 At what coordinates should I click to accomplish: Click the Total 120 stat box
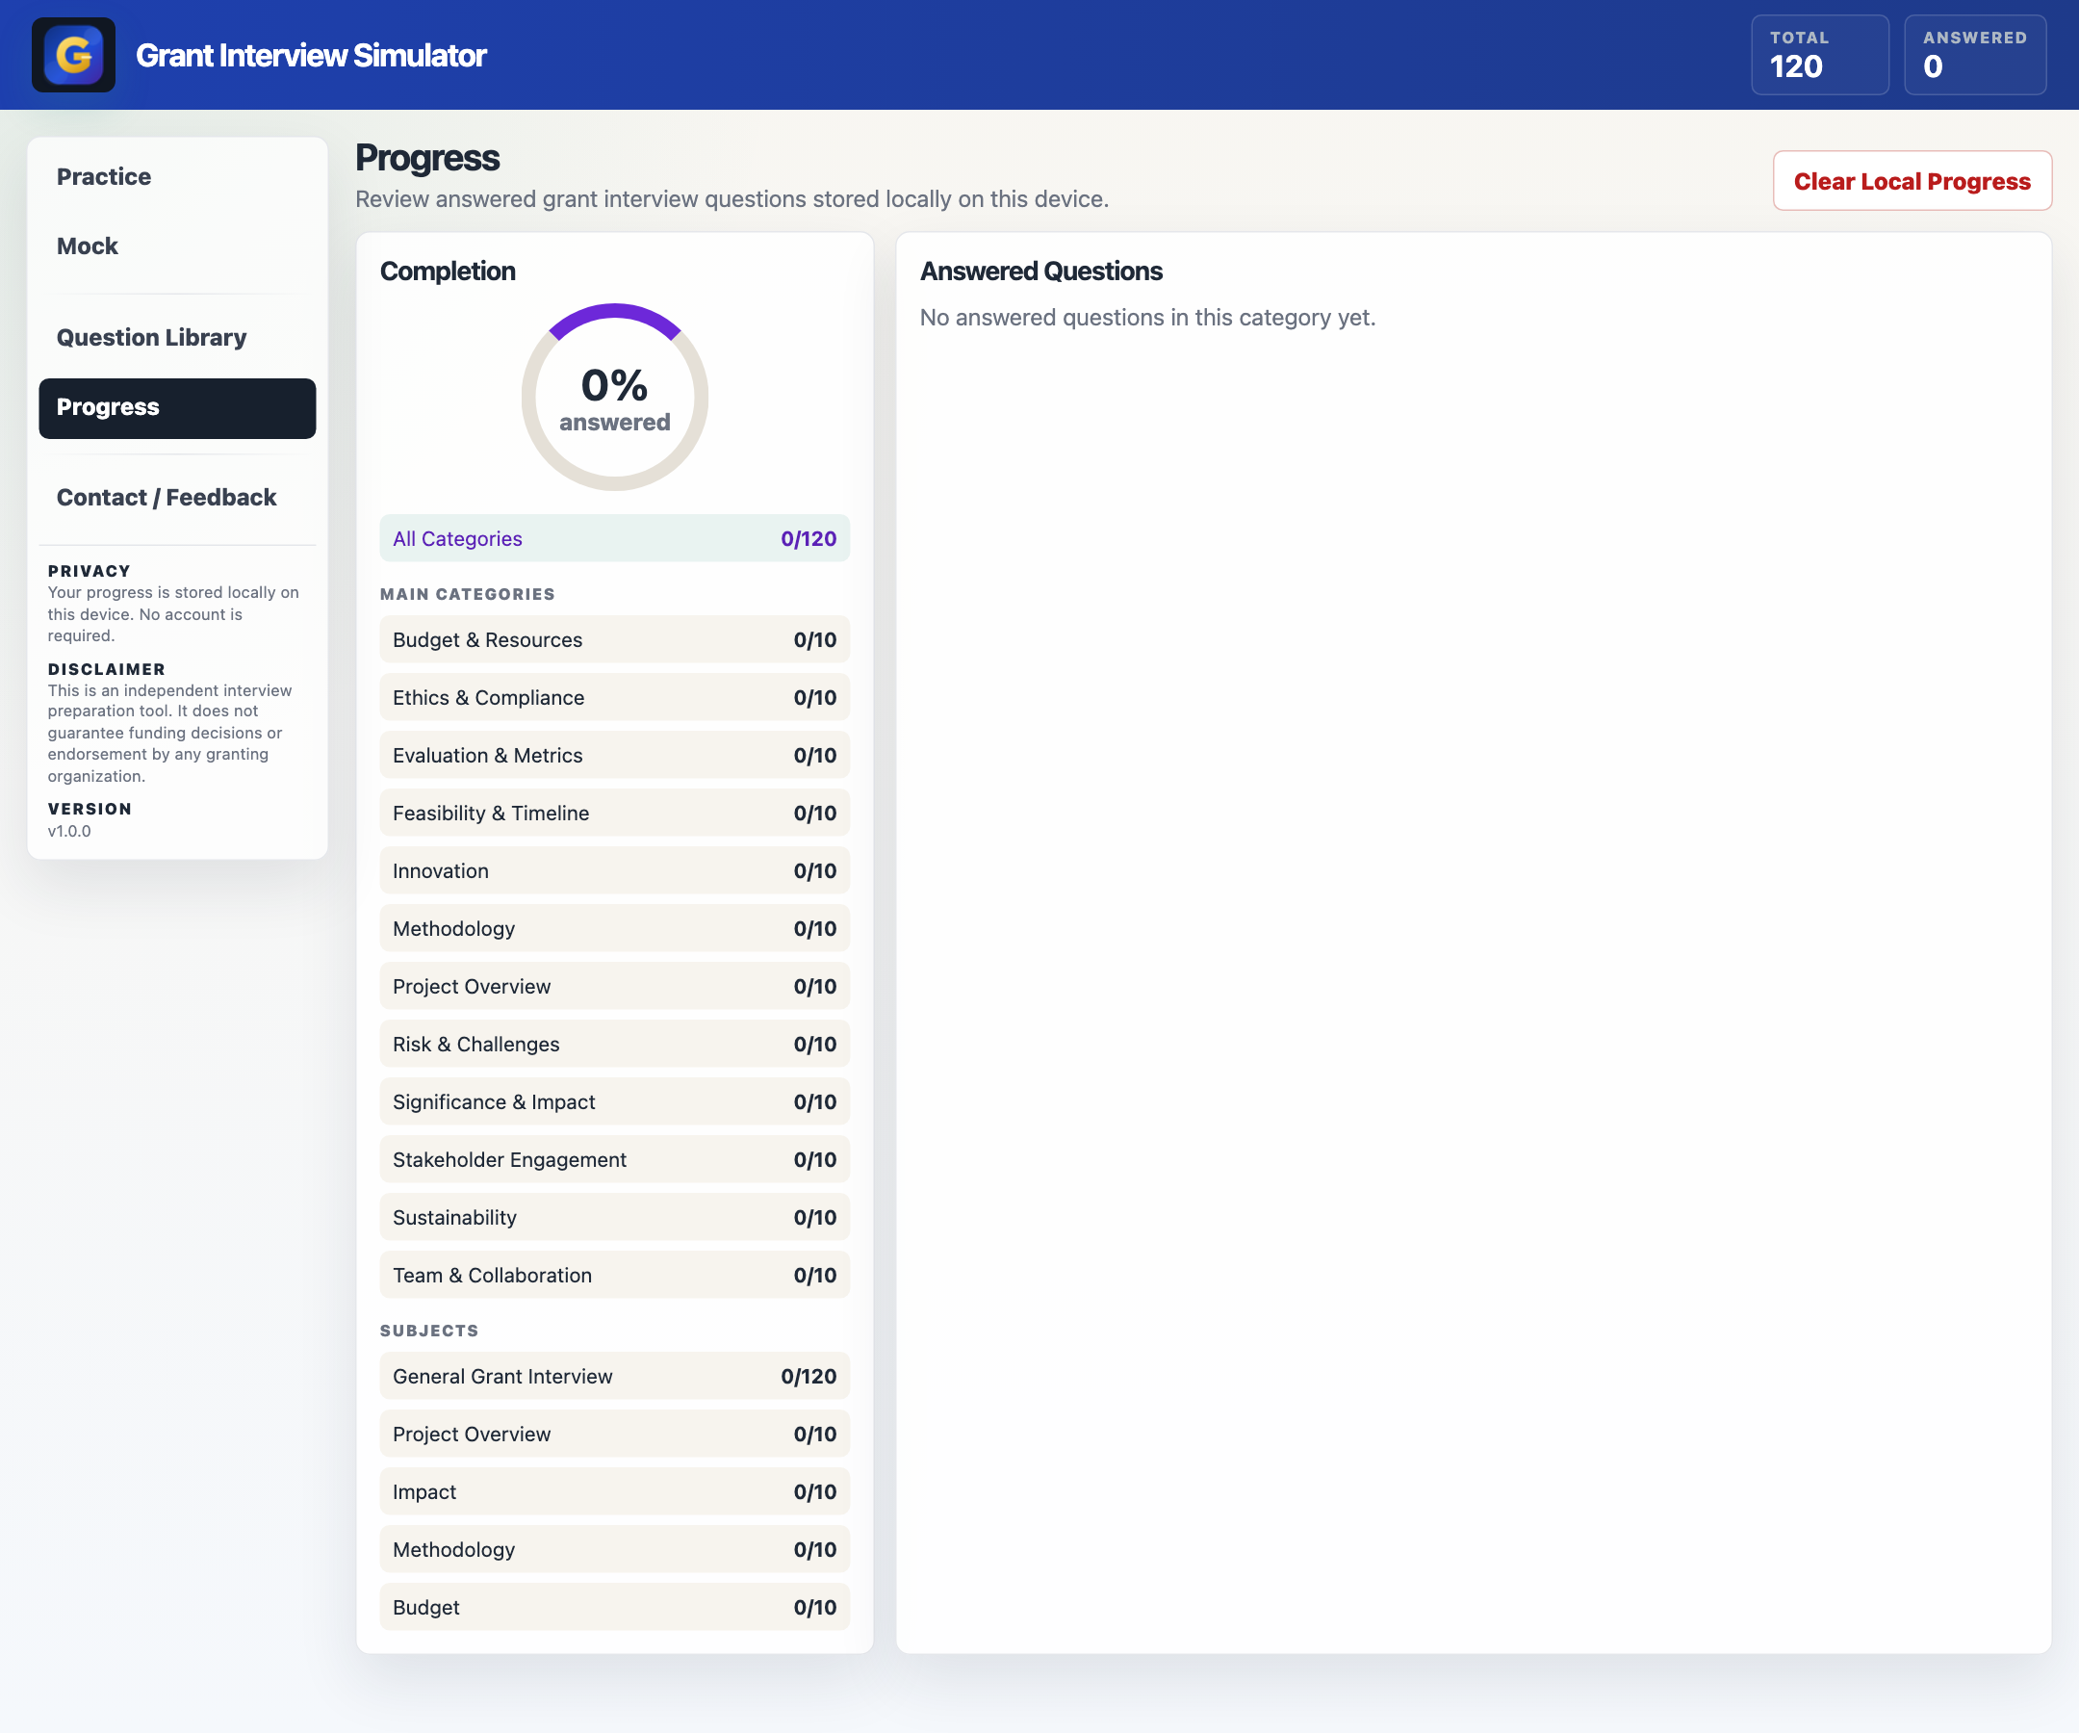pos(1820,55)
